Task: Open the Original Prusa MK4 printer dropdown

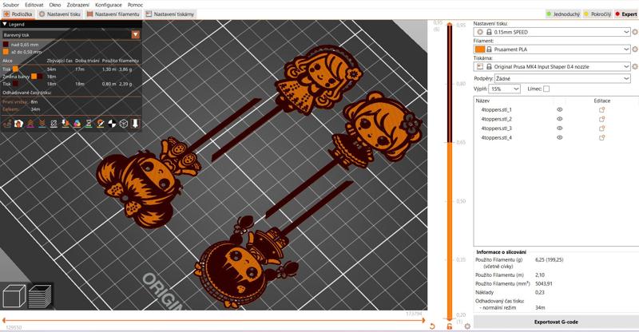Action: click(552, 66)
